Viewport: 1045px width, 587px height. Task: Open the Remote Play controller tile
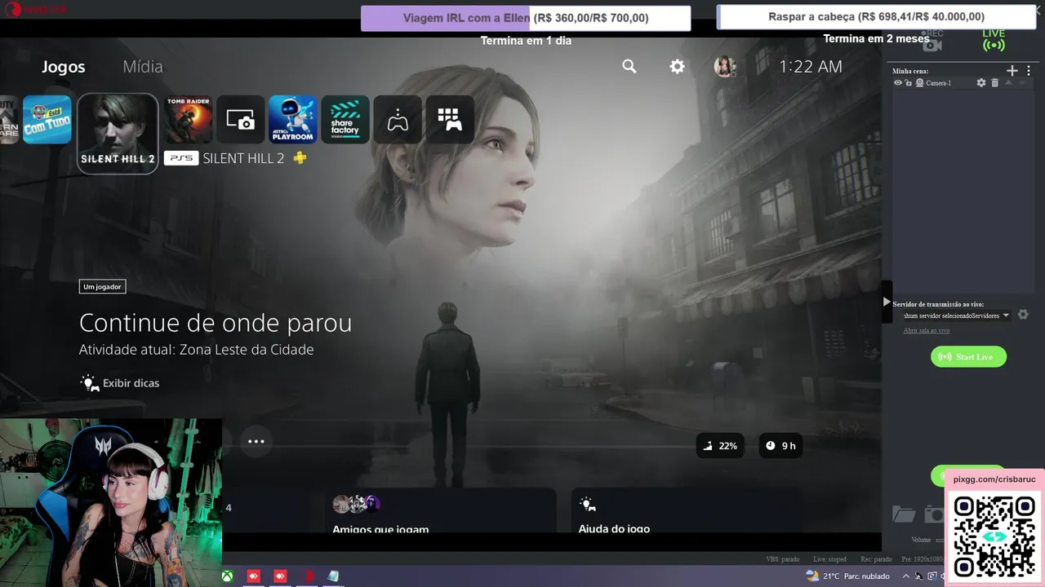click(398, 119)
